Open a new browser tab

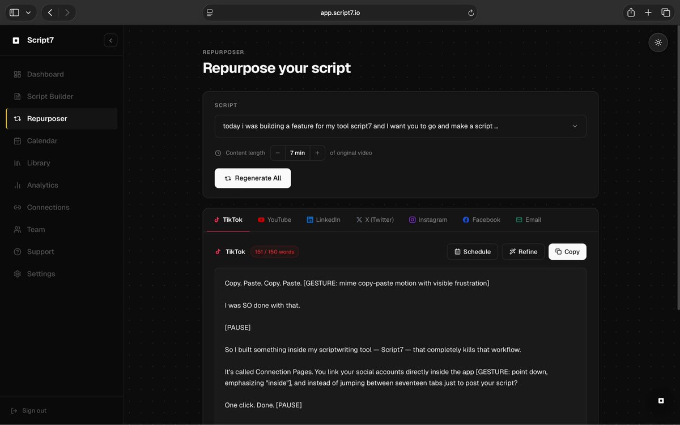(x=648, y=12)
